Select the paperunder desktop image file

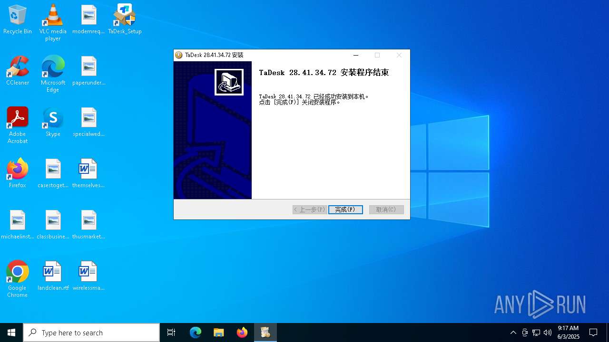click(x=89, y=71)
